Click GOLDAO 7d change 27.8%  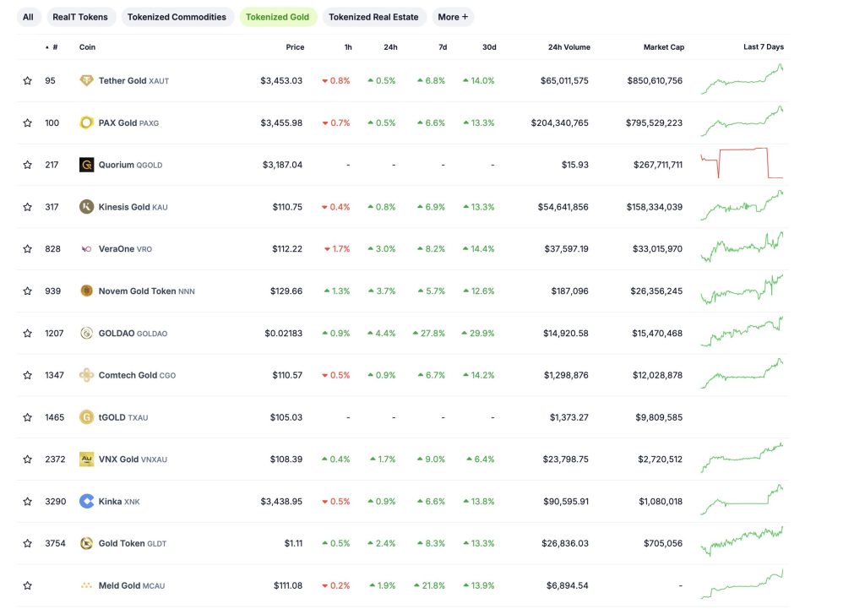pos(428,333)
